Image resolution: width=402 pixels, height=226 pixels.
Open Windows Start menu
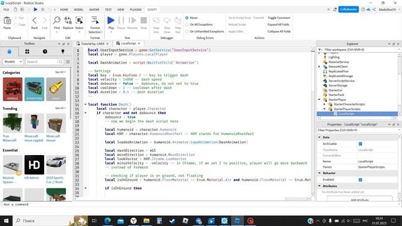[6, 220]
